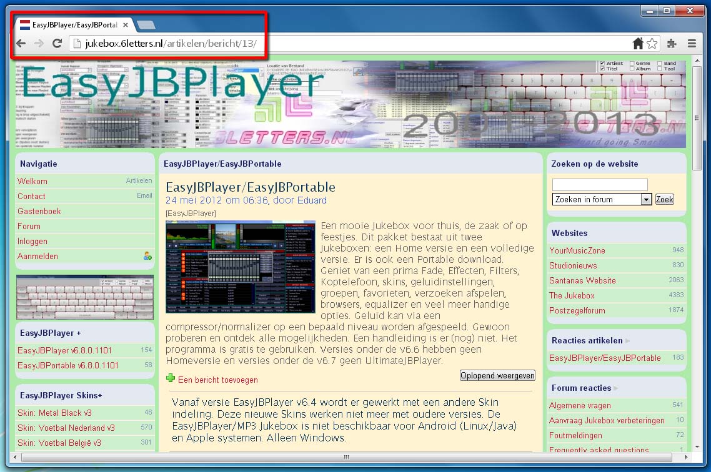This screenshot has height=472, width=711.
Task: Click the browser forward arrow
Action: 39,44
